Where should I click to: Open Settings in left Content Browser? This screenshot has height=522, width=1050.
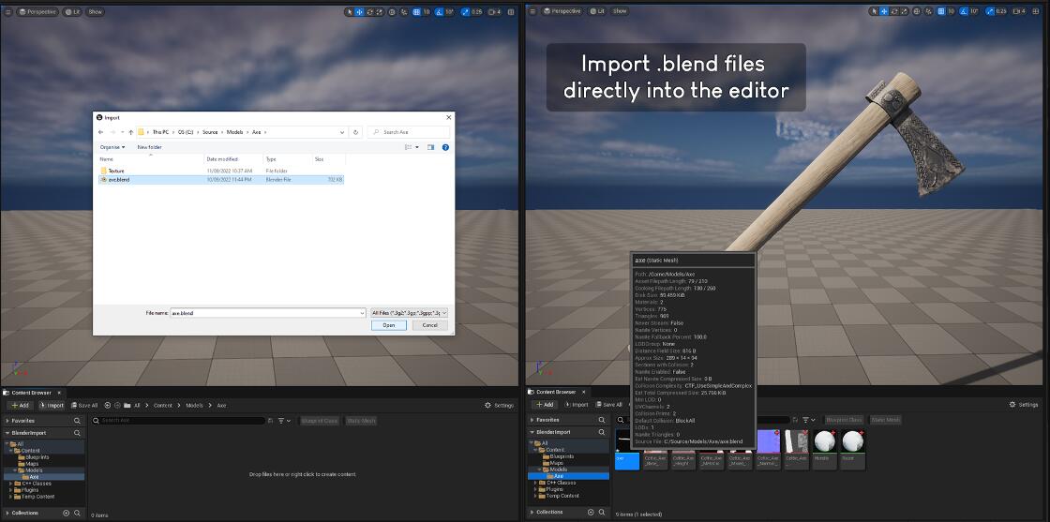tap(499, 405)
